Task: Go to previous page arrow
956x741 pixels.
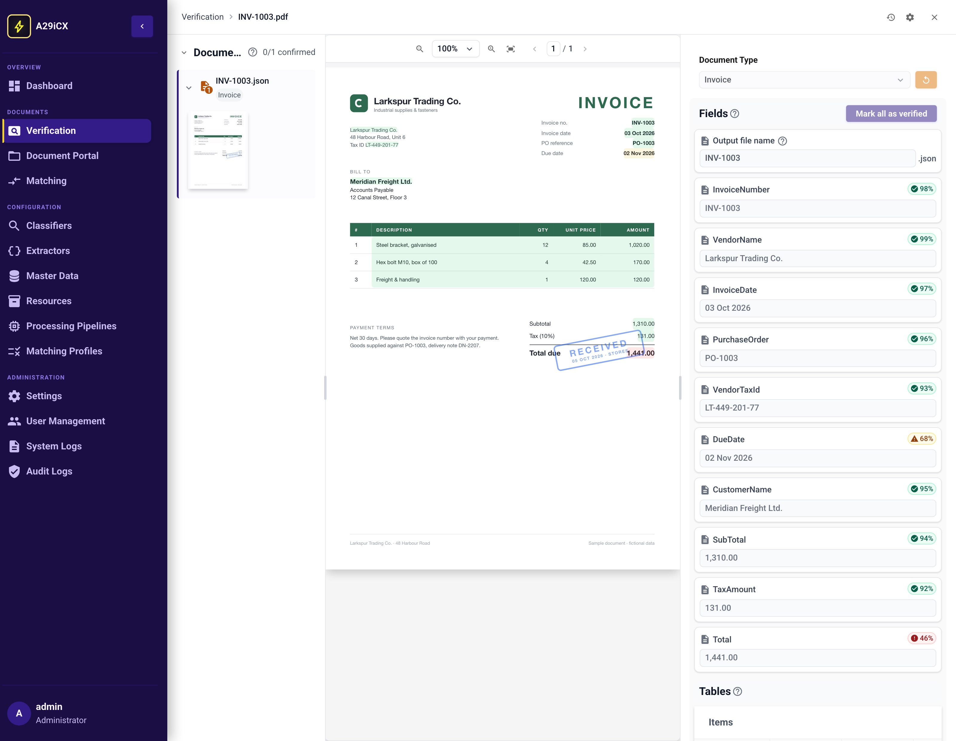Action: pos(534,49)
